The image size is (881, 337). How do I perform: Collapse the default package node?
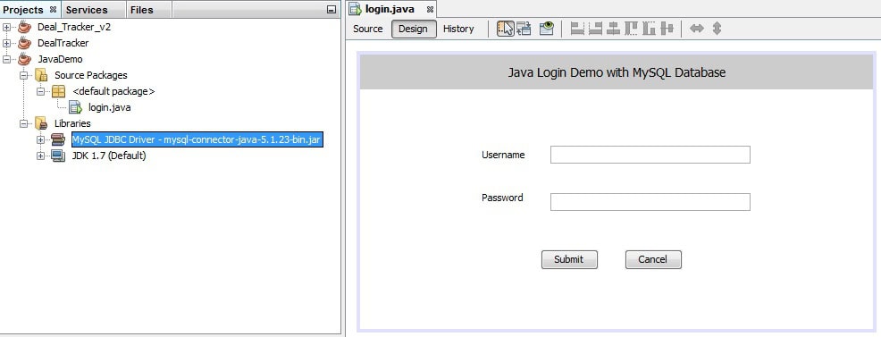40,91
